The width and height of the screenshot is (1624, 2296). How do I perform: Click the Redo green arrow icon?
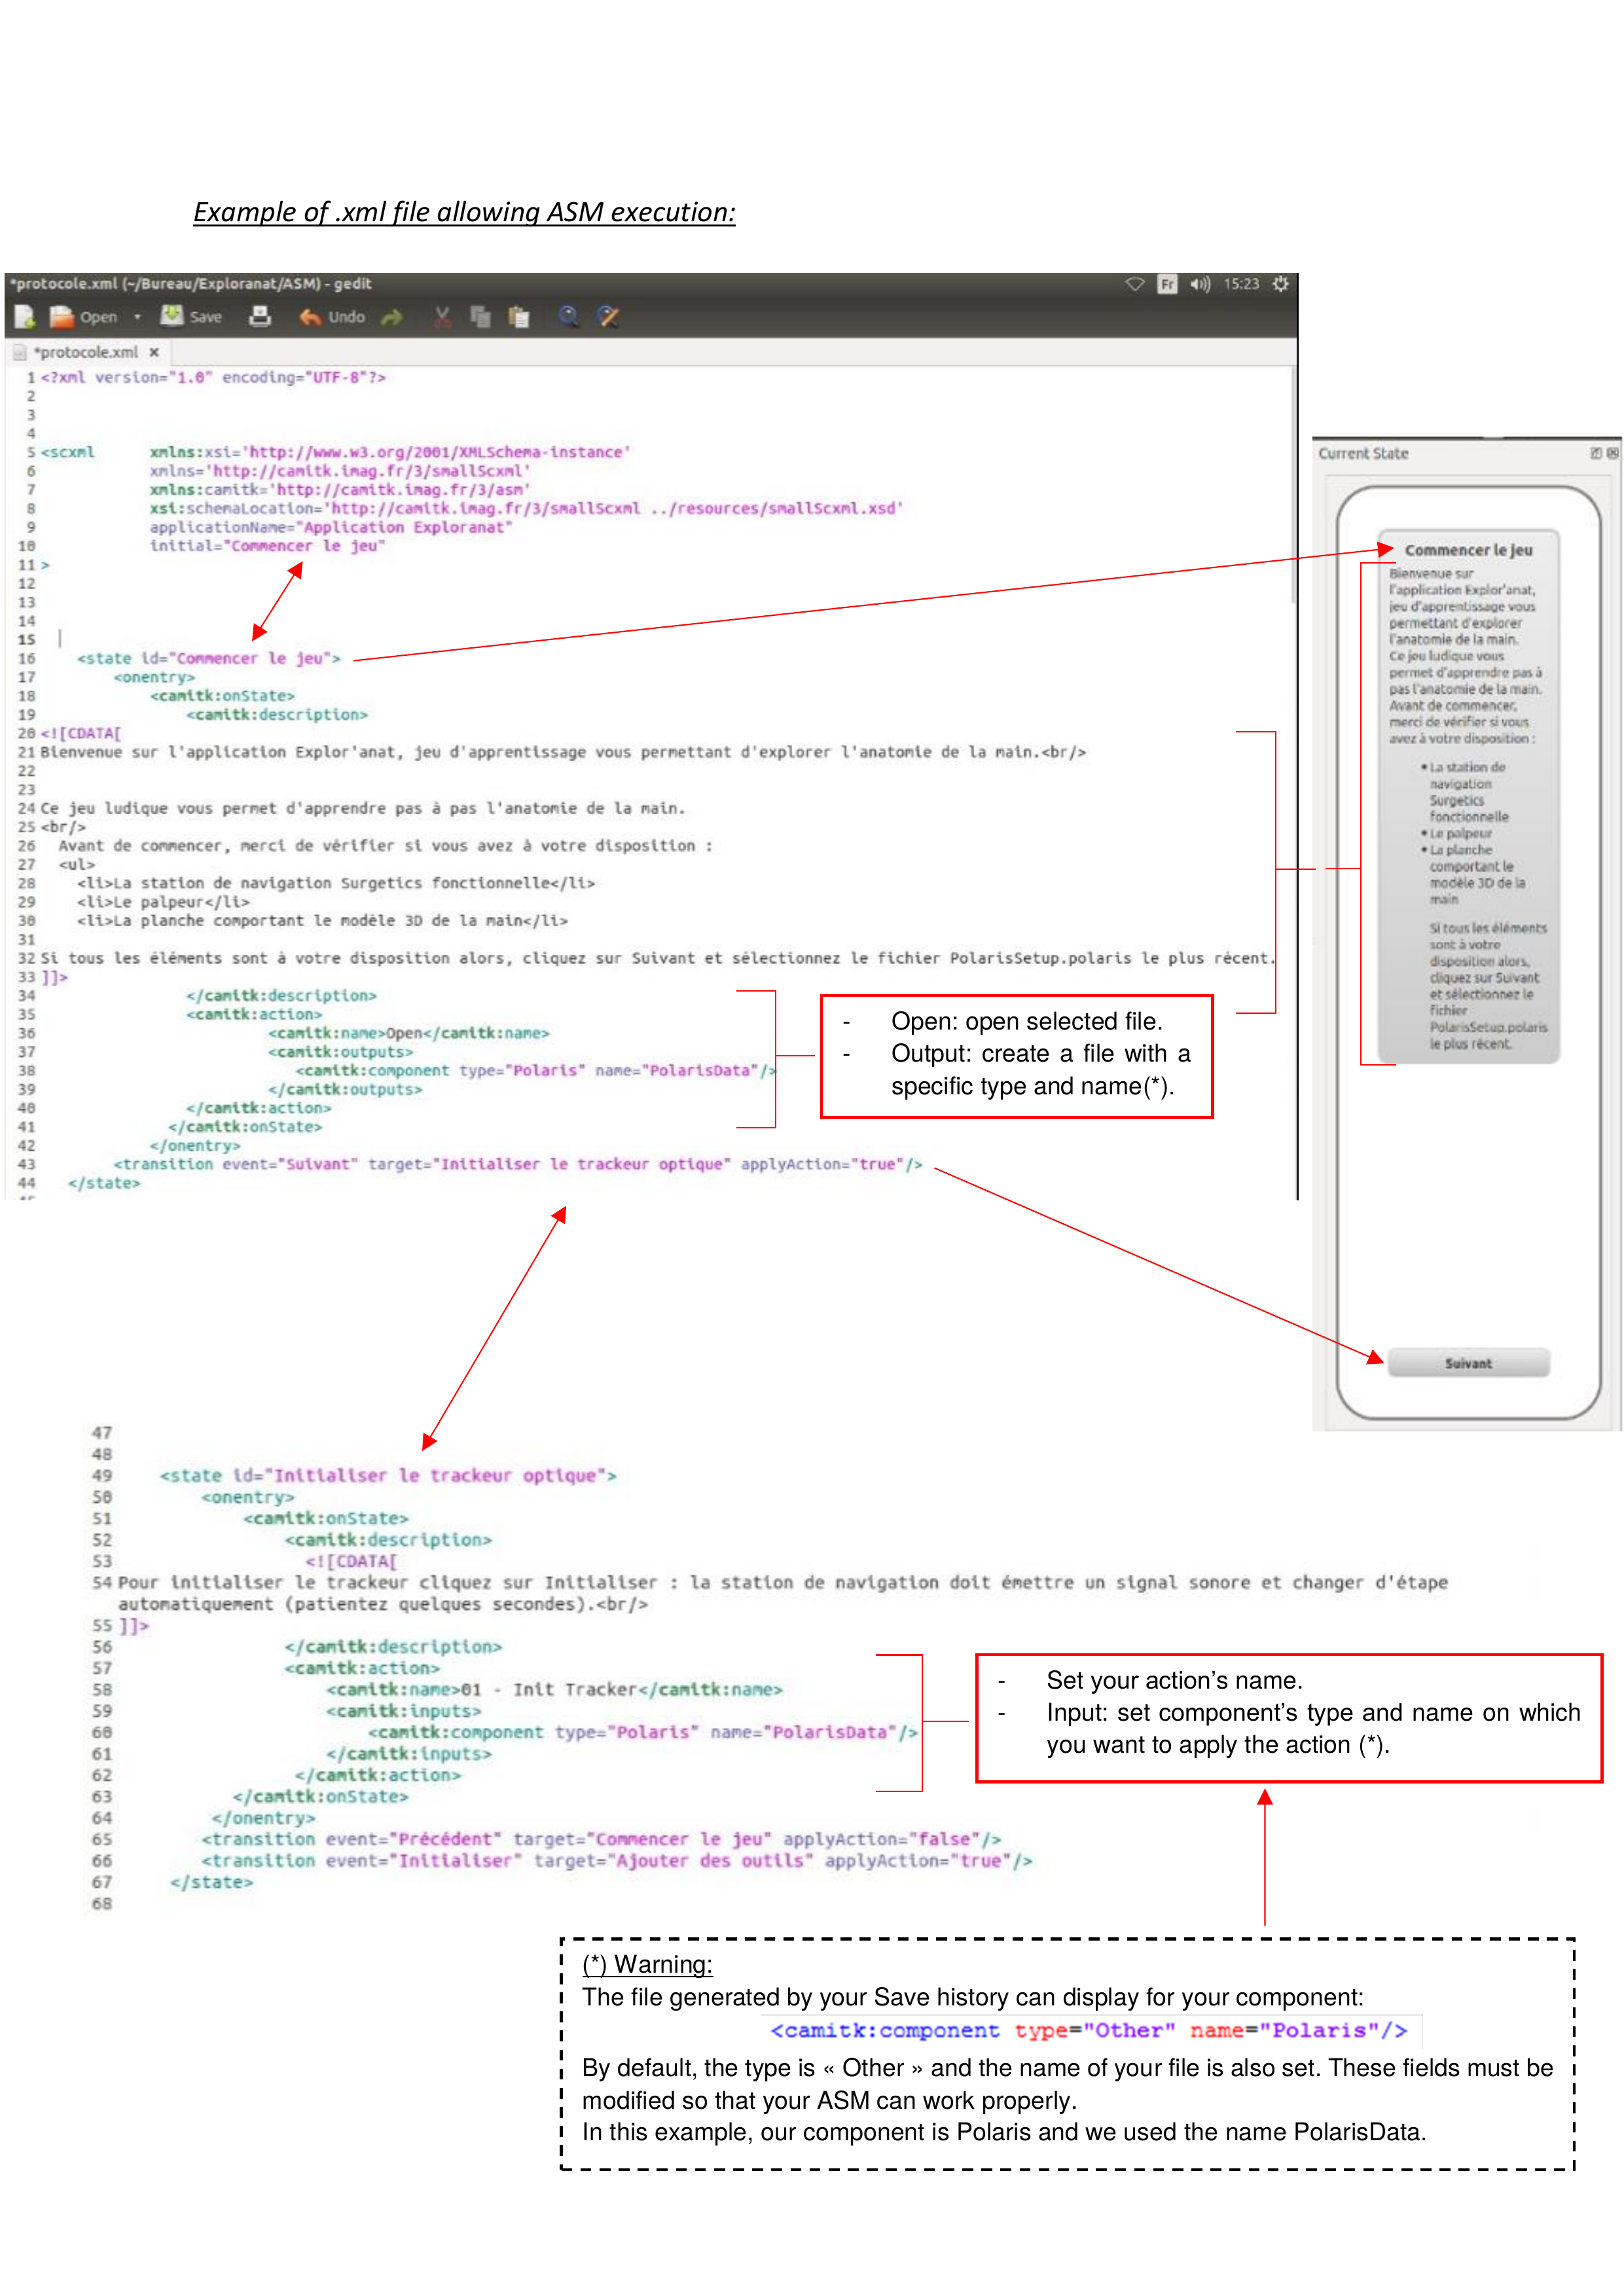[392, 317]
